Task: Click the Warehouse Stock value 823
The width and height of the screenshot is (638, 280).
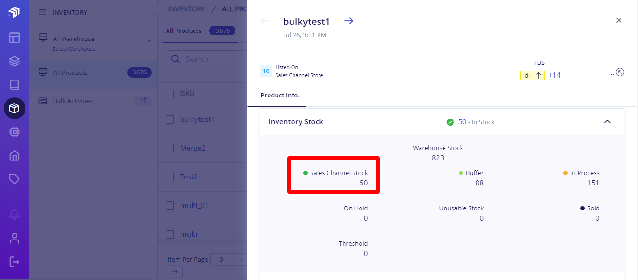Action: click(438, 158)
